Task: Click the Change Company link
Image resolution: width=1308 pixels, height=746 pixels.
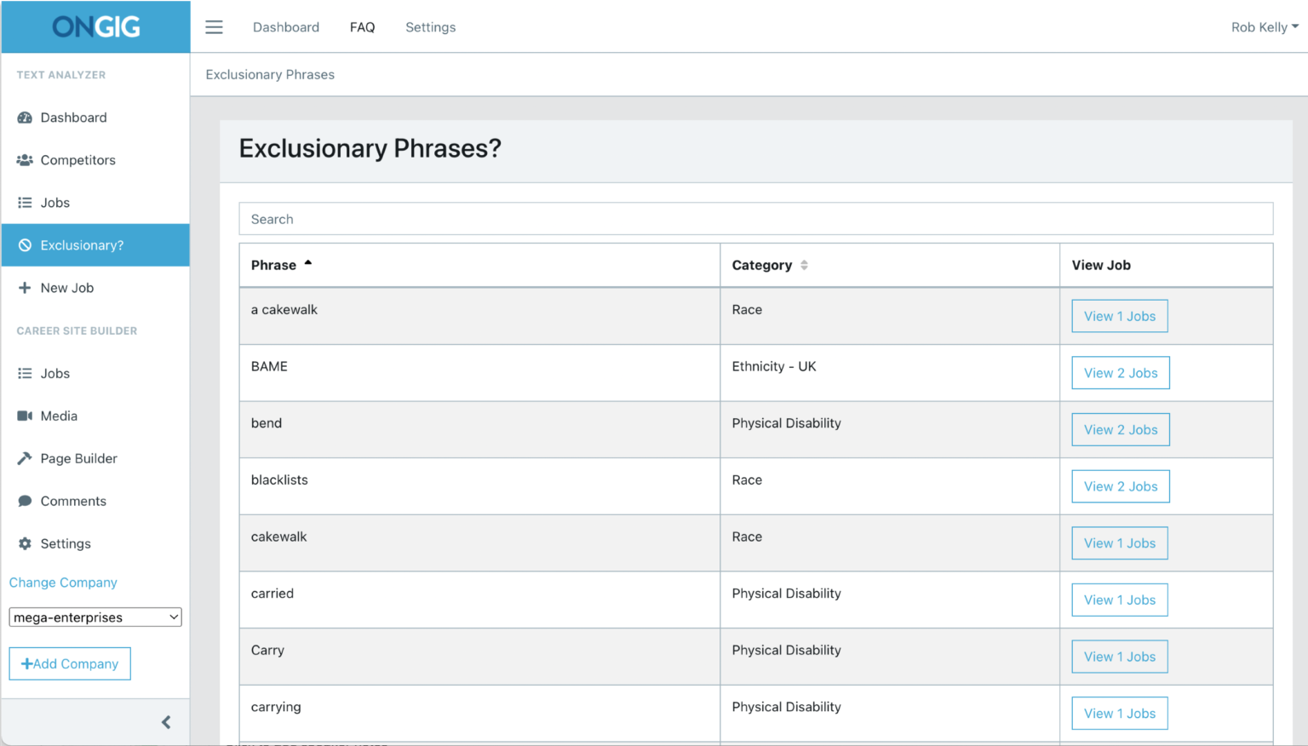Action: [62, 582]
